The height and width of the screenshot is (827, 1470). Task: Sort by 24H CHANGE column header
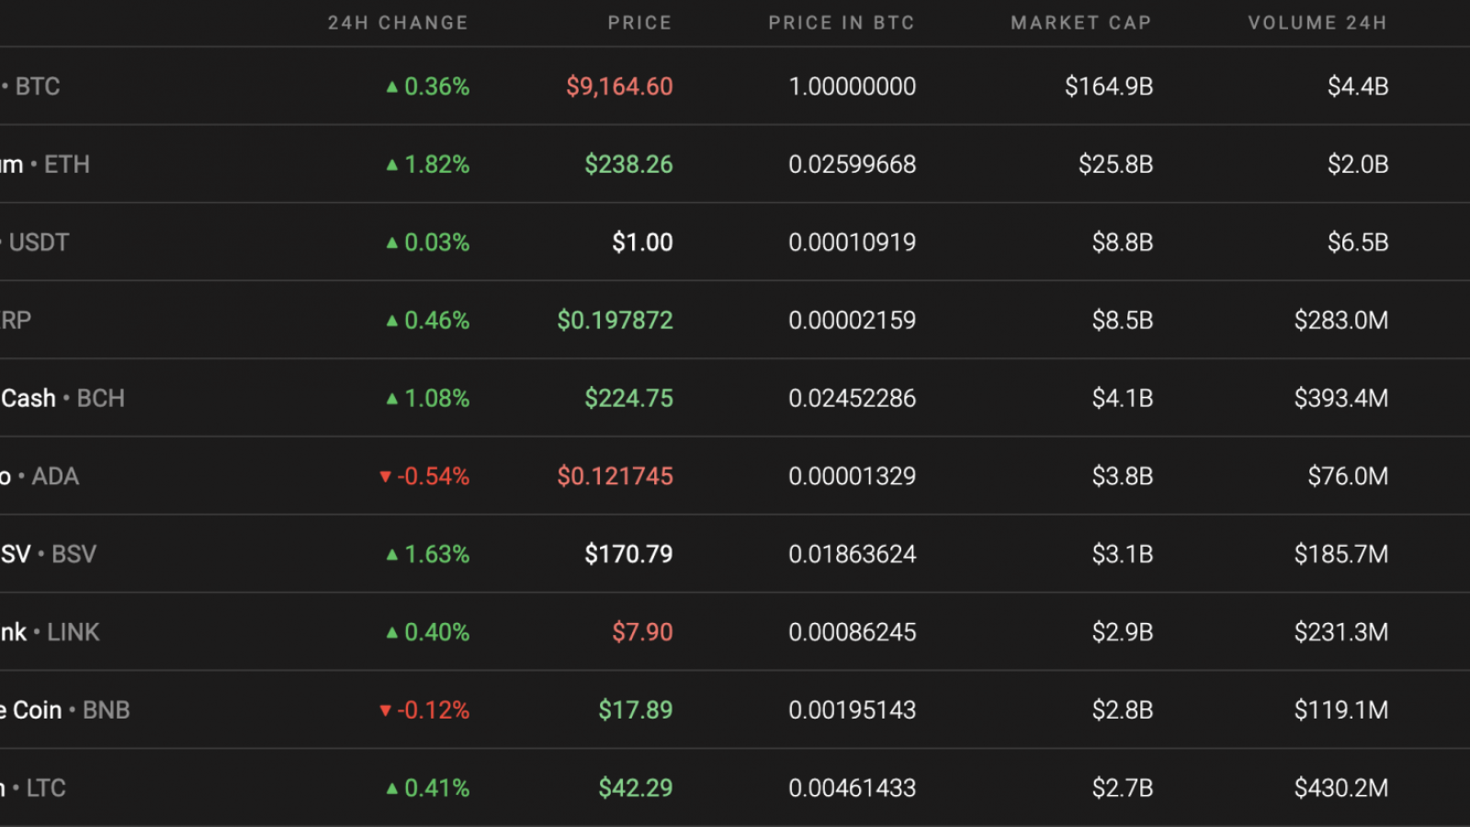tap(398, 23)
